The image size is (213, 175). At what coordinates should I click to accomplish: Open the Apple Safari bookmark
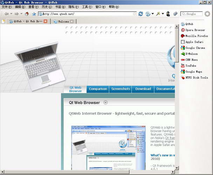[x=192, y=42]
